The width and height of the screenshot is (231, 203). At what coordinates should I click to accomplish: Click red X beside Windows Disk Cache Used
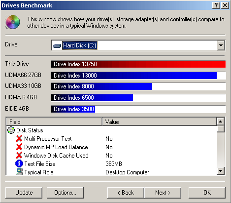tap(19, 156)
